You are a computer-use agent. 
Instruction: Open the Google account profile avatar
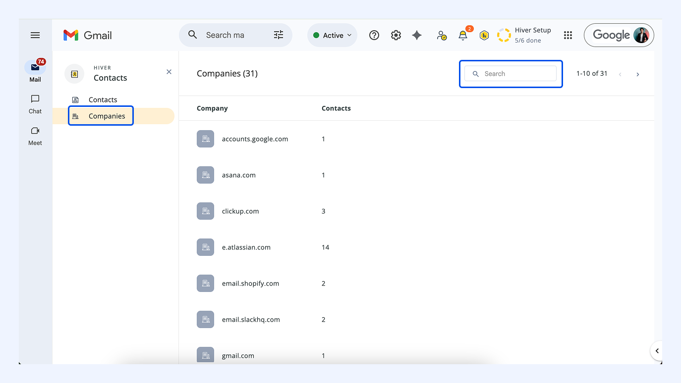click(x=641, y=35)
